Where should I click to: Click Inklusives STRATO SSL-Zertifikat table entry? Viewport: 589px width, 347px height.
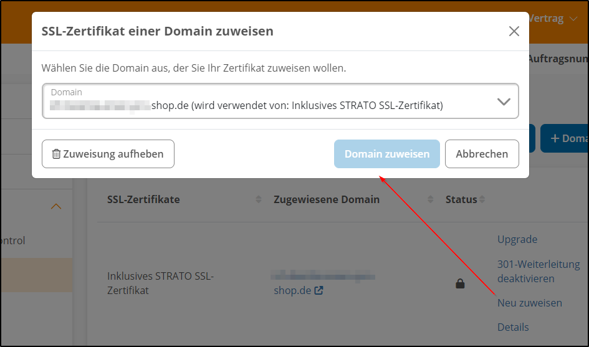coord(160,283)
